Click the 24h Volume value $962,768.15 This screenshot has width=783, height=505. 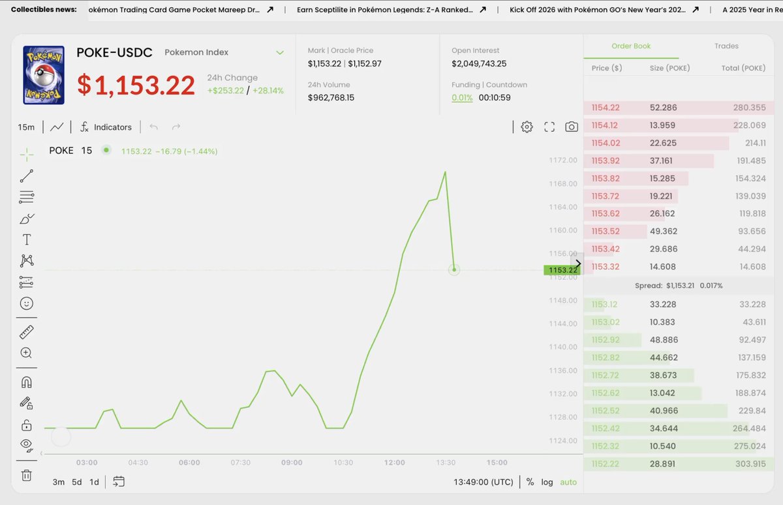click(331, 98)
